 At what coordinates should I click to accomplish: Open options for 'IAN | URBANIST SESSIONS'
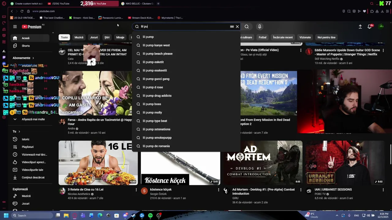pyautogui.click(x=383, y=190)
